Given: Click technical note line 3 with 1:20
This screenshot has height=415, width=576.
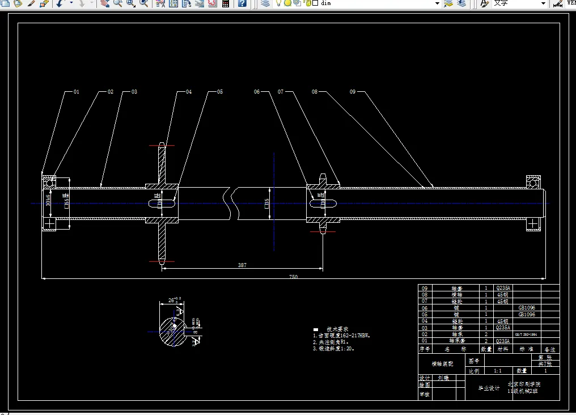Looking at the screenshot, I should (x=333, y=349).
